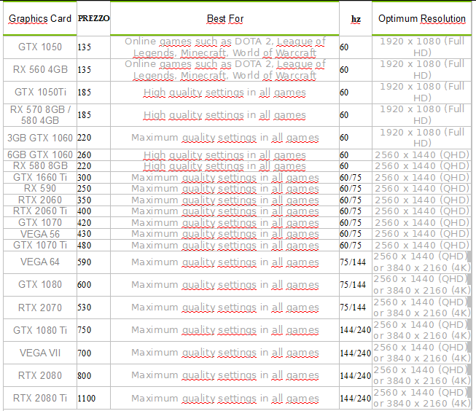Select the 60 hz value for GTX 1050
This screenshot has width=476, height=411.
pyautogui.click(x=344, y=47)
